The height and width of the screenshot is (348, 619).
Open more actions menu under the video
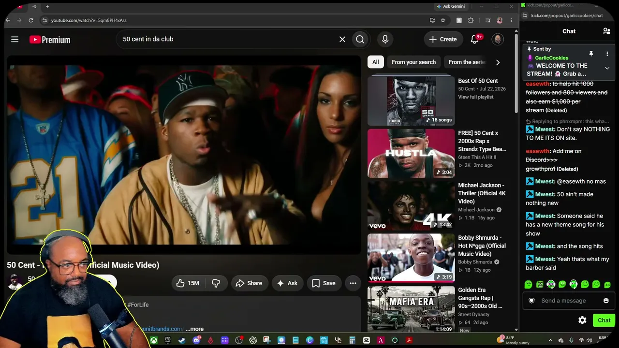tap(353, 283)
